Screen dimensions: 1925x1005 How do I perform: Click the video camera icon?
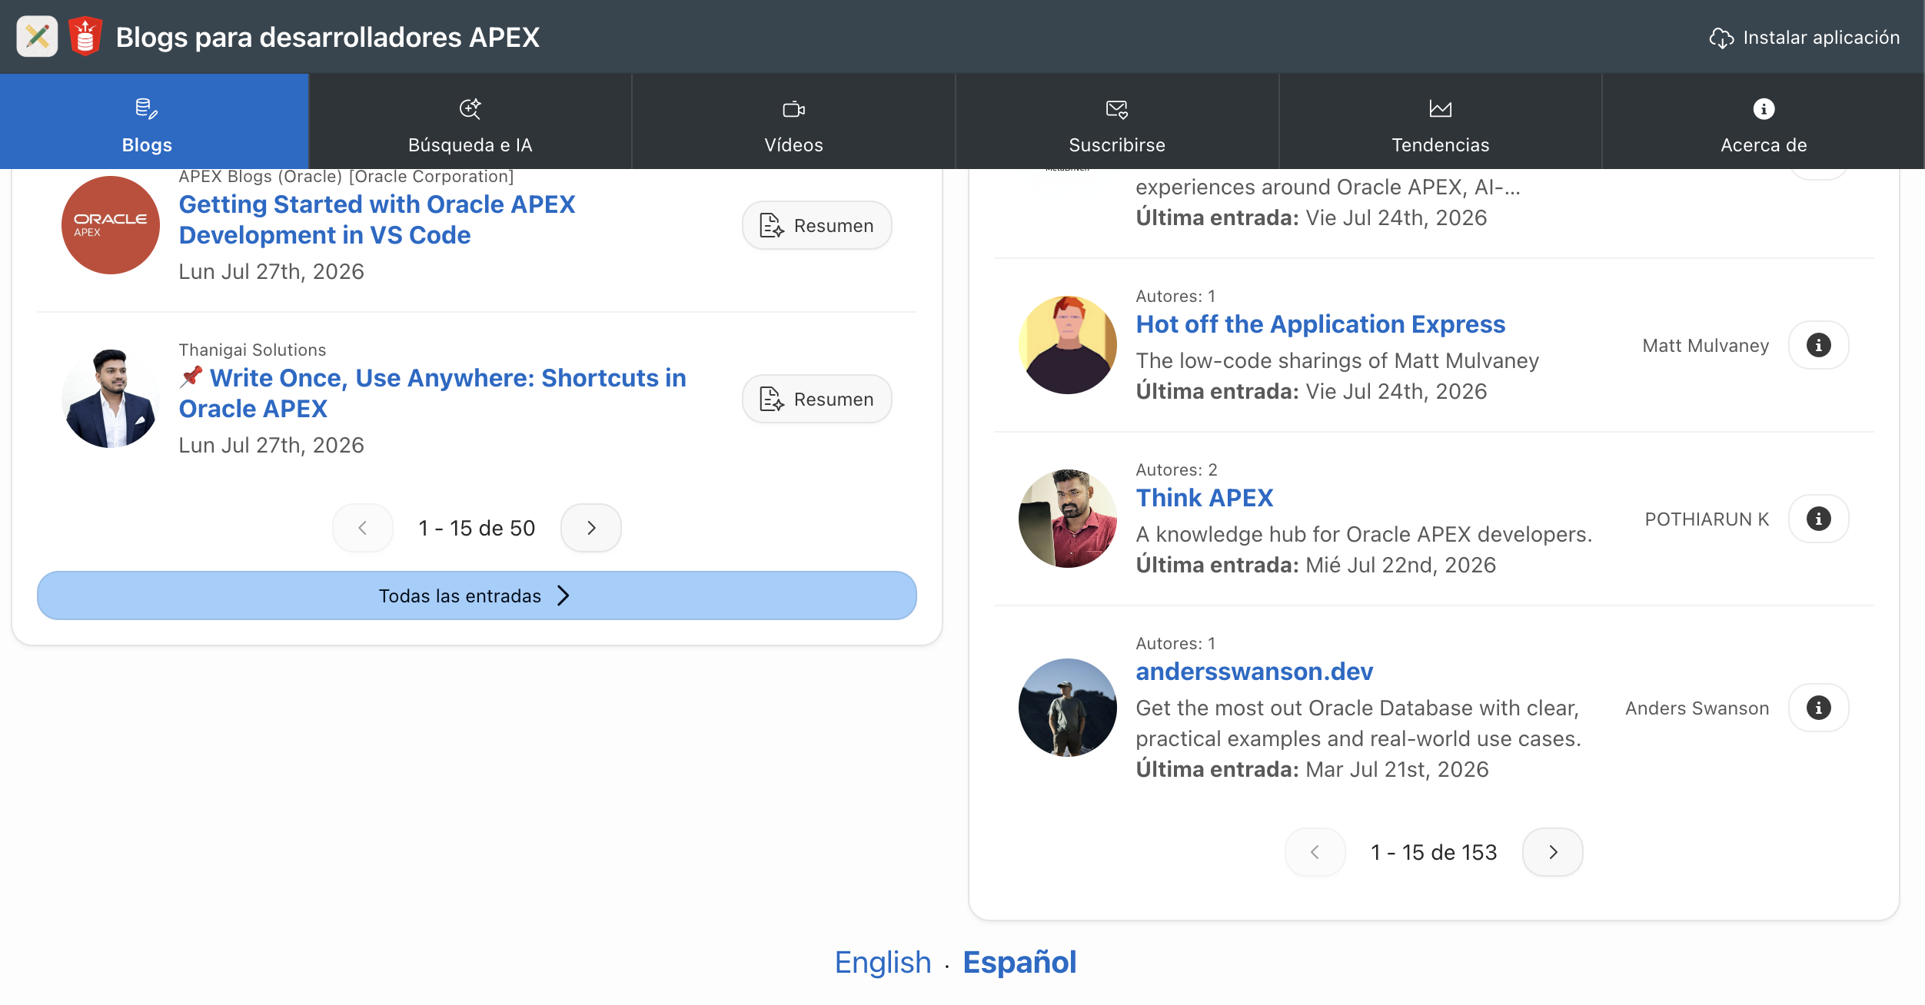click(793, 109)
